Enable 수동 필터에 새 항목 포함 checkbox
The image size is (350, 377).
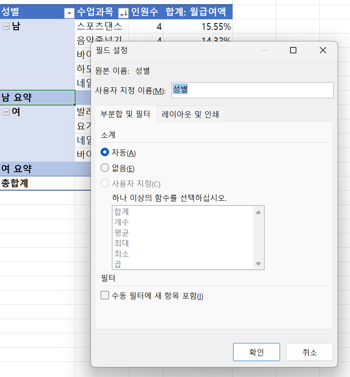105,296
